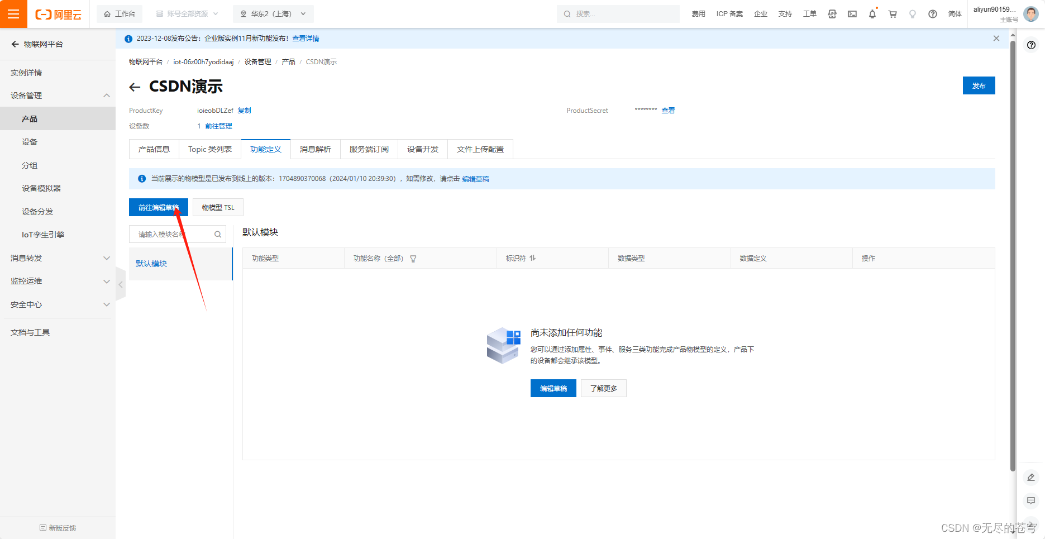Go back via 物联网平台 arrow in sidebar

(15, 44)
